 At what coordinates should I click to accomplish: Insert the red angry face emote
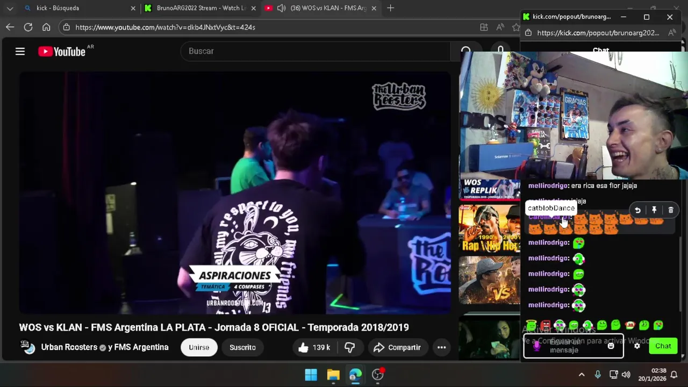[546, 325]
